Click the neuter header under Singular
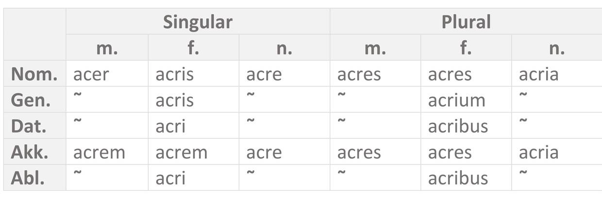 click(284, 48)
